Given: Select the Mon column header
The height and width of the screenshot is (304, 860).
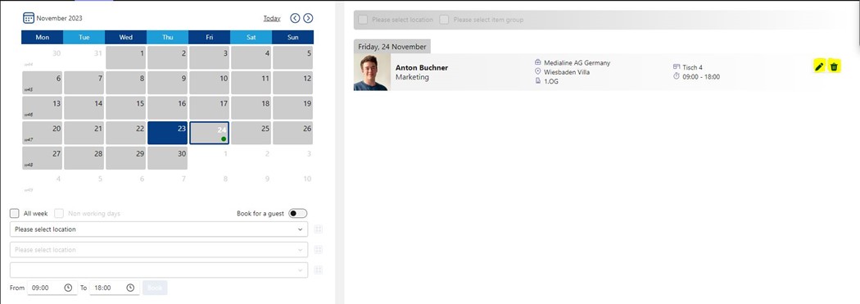Looking at the screenshot, I should click(43, 38).
